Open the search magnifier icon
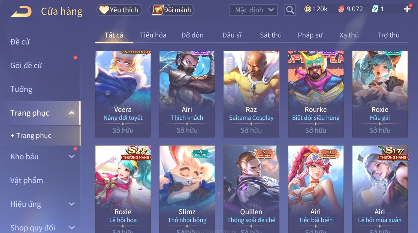 coord(290,10)
